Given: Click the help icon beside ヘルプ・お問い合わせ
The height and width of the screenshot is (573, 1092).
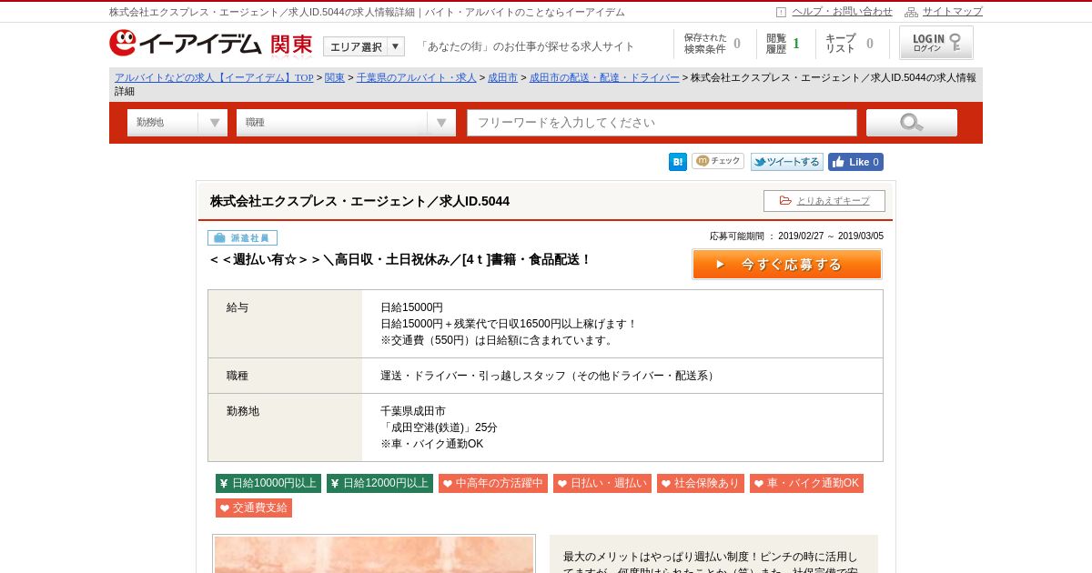Looking at the screenshot, I should click(781, 12).
